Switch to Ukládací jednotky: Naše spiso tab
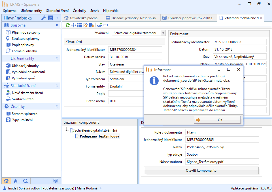This screenshot has height=192, width=272. (132, 18)
